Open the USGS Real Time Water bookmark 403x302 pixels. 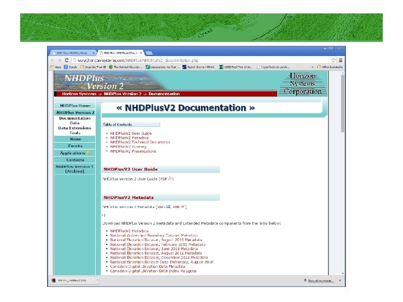pyautogui.click(x=236, y=67)
